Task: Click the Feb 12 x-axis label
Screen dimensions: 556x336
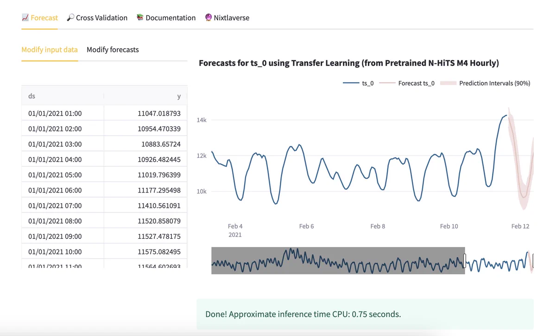Action: point(520,226)
